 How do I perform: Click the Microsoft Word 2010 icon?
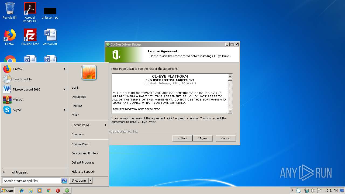click(x=7, y=89)
